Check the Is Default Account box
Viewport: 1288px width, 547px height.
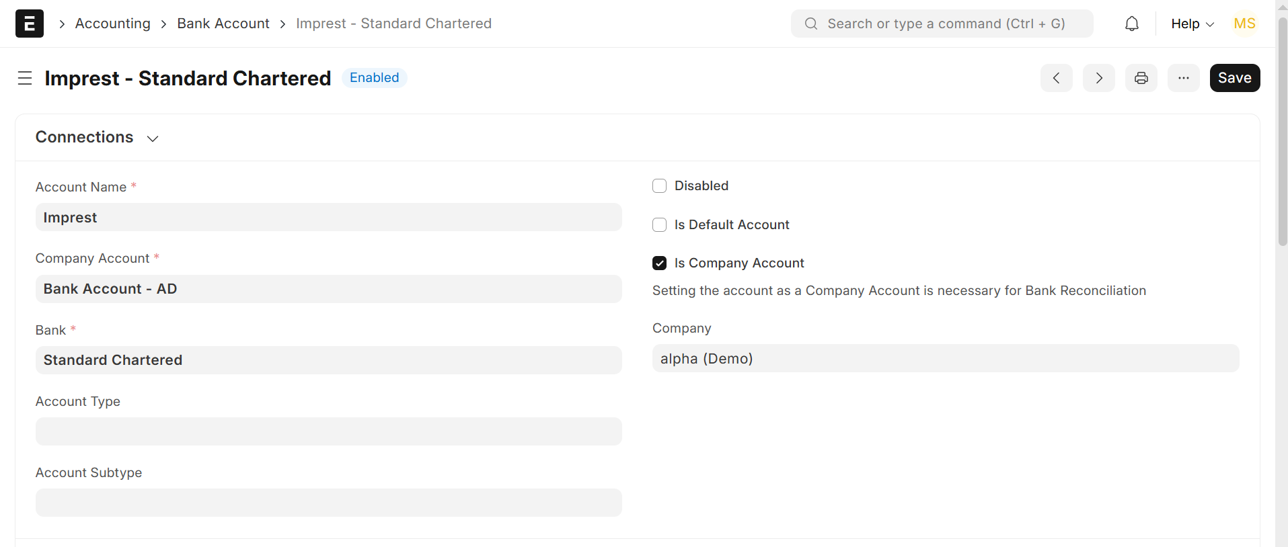tap(659, 225)
